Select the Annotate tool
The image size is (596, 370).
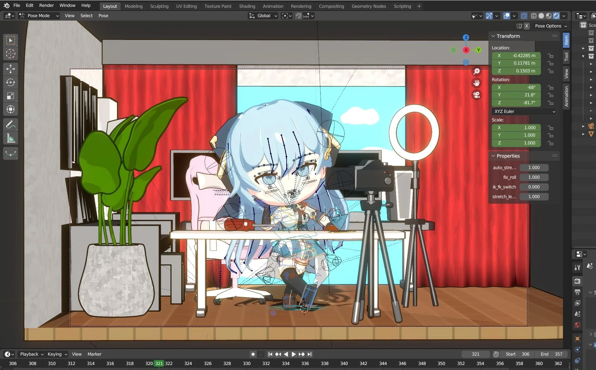click(x=11, y=124)
